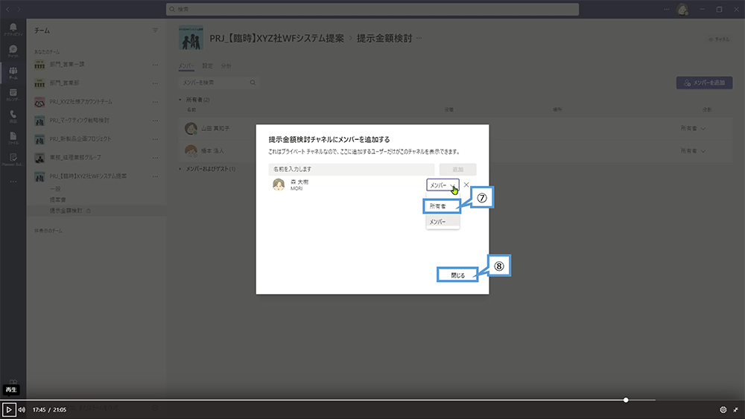The height and width of the screenshot is (419, 745).
Task: Click the 名前を入力します field
Action: 352,170
